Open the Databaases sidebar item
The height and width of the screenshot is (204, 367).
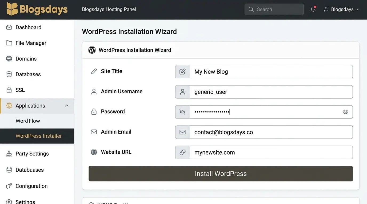point(37,170)
